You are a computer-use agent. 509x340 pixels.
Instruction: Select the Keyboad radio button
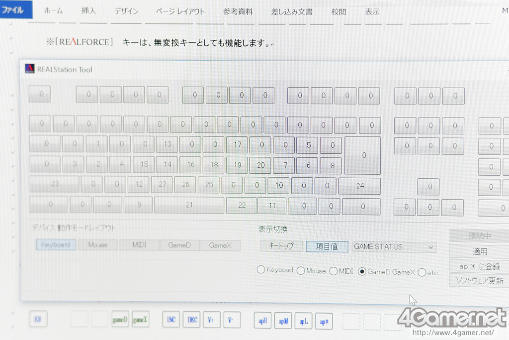(260, 269)
